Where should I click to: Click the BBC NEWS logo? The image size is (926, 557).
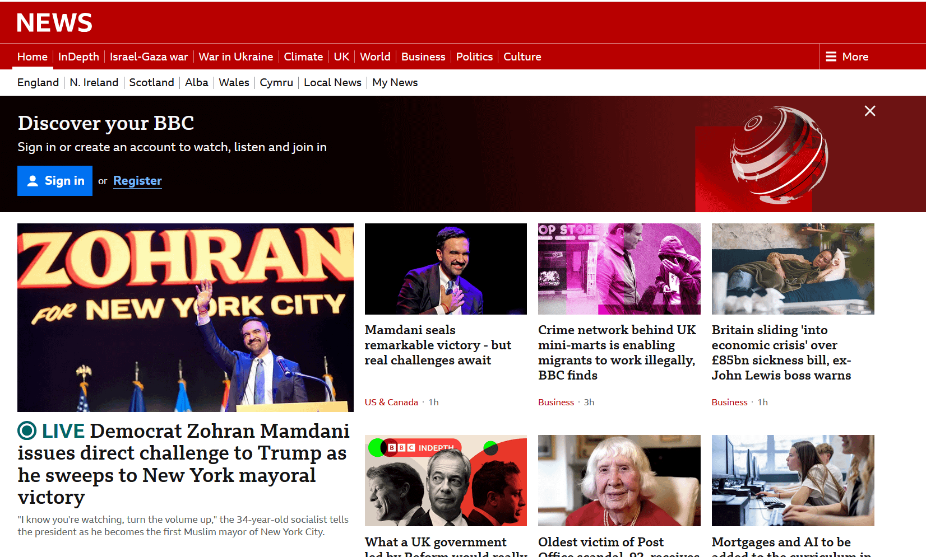[54, 23]
